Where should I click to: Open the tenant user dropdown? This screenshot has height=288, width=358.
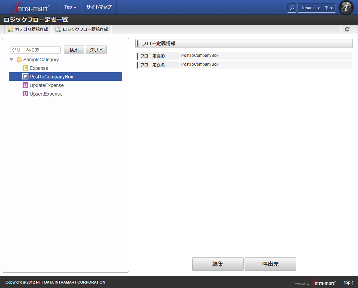pyautogui.click(x=310, y=8)
